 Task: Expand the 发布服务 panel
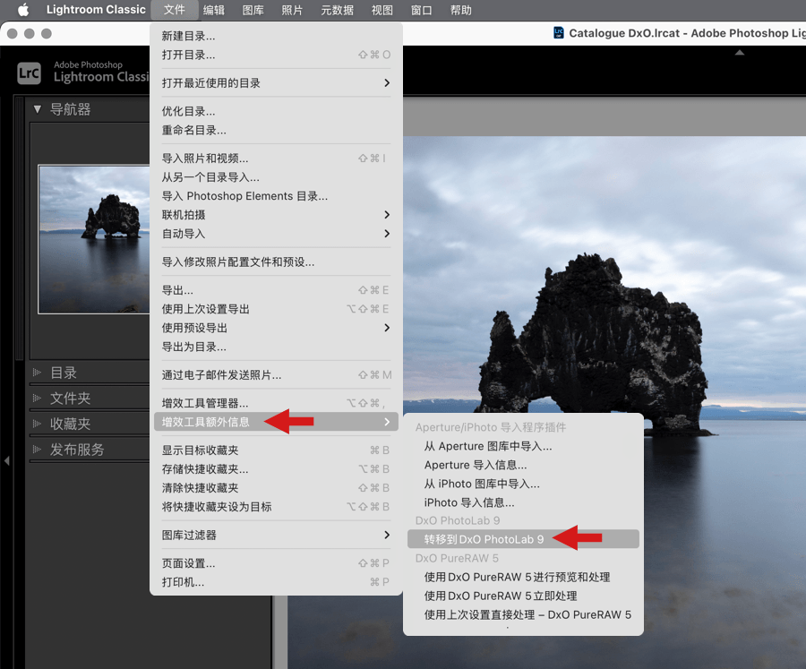coord(37,450)
